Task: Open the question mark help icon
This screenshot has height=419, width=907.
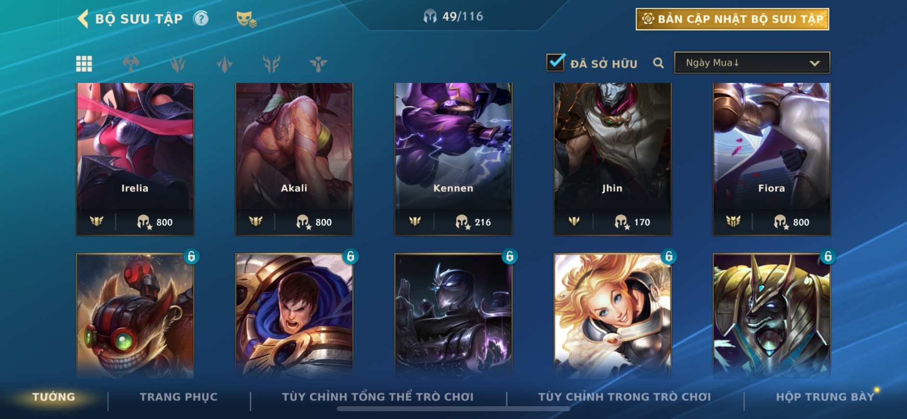Action: 201,19
